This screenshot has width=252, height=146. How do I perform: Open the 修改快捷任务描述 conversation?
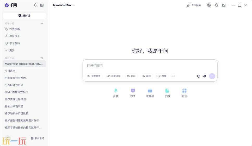point(24,99)
